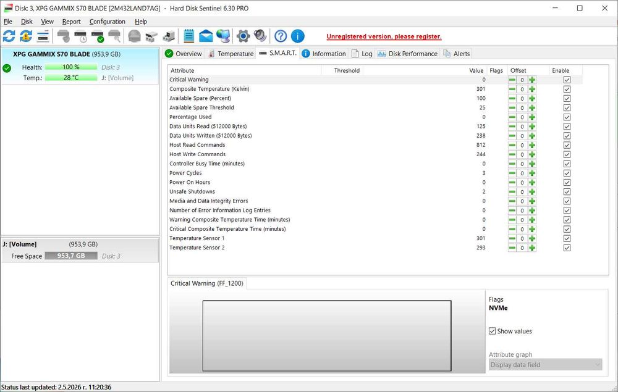The height and width of the screenshot is (392, 618).
Task: Uncheck Enable for Controller Busy Time
Action: pos(567,164)
